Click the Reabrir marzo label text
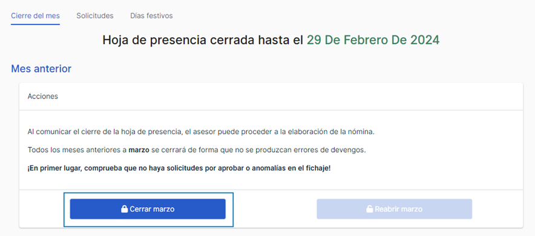Viewport: 535px width, 236px height. click(x=398, y=209)
